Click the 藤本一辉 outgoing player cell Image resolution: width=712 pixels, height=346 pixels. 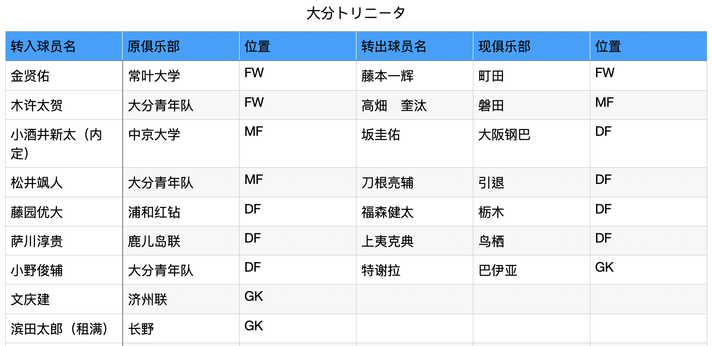pos(415,76)
